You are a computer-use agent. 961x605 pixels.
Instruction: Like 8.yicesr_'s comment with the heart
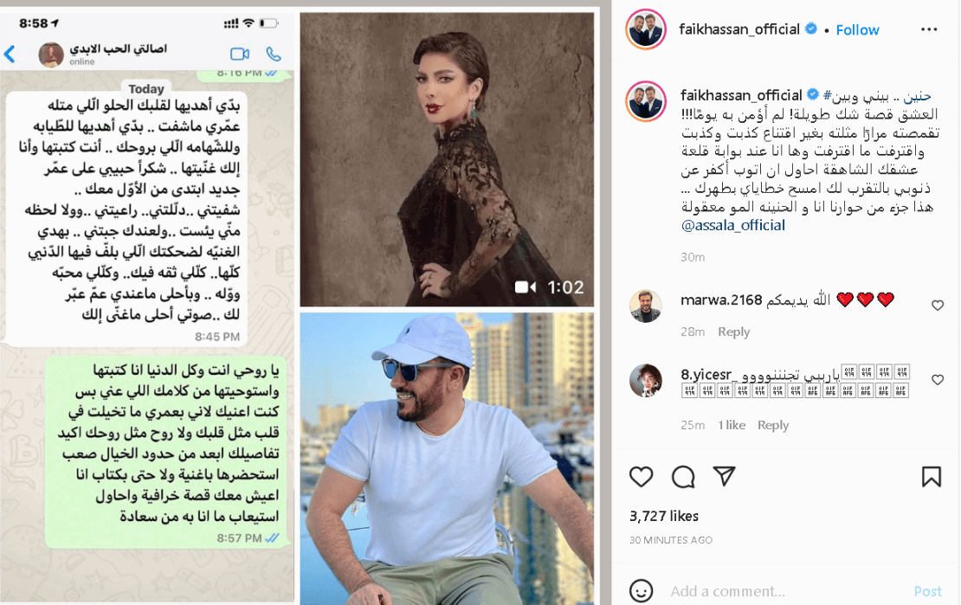pos(937,380)
